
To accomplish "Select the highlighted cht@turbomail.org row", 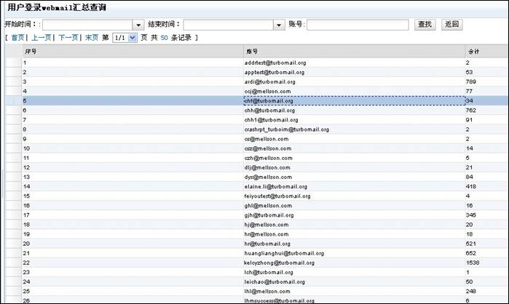I will 269,101.
